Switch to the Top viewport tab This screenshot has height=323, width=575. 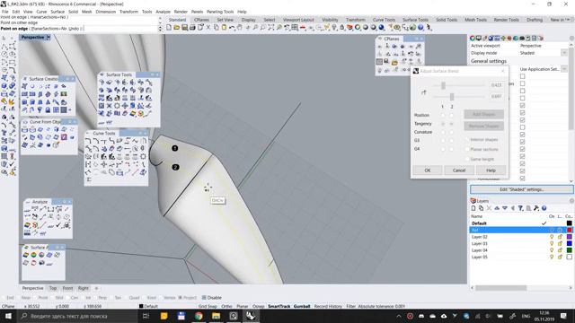(x=53, y=288)
